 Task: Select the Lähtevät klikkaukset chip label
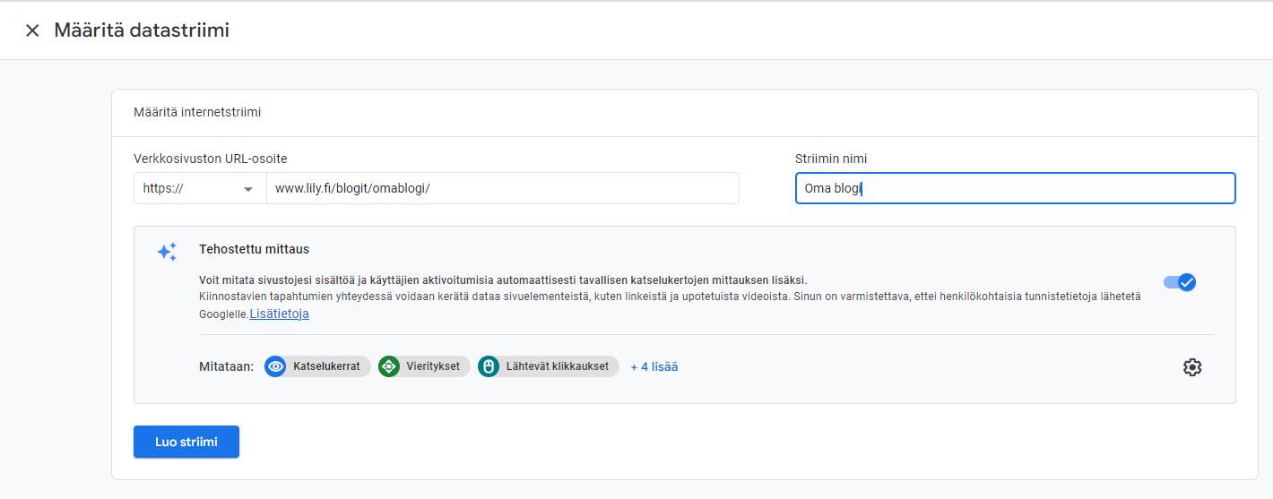point(557,366)
